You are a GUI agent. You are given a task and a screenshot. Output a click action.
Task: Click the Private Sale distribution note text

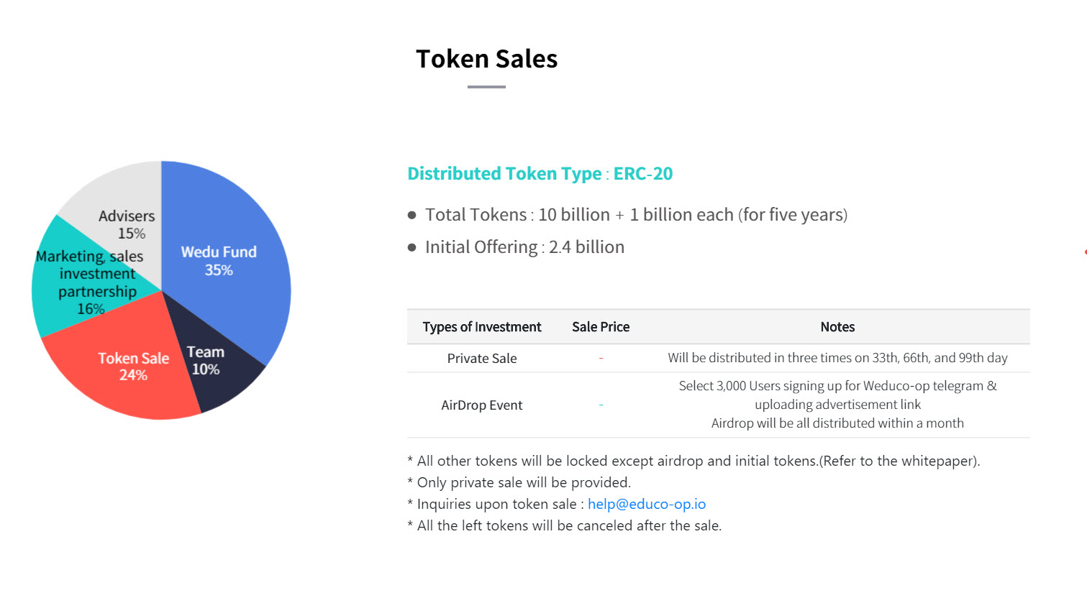[837, 358]
